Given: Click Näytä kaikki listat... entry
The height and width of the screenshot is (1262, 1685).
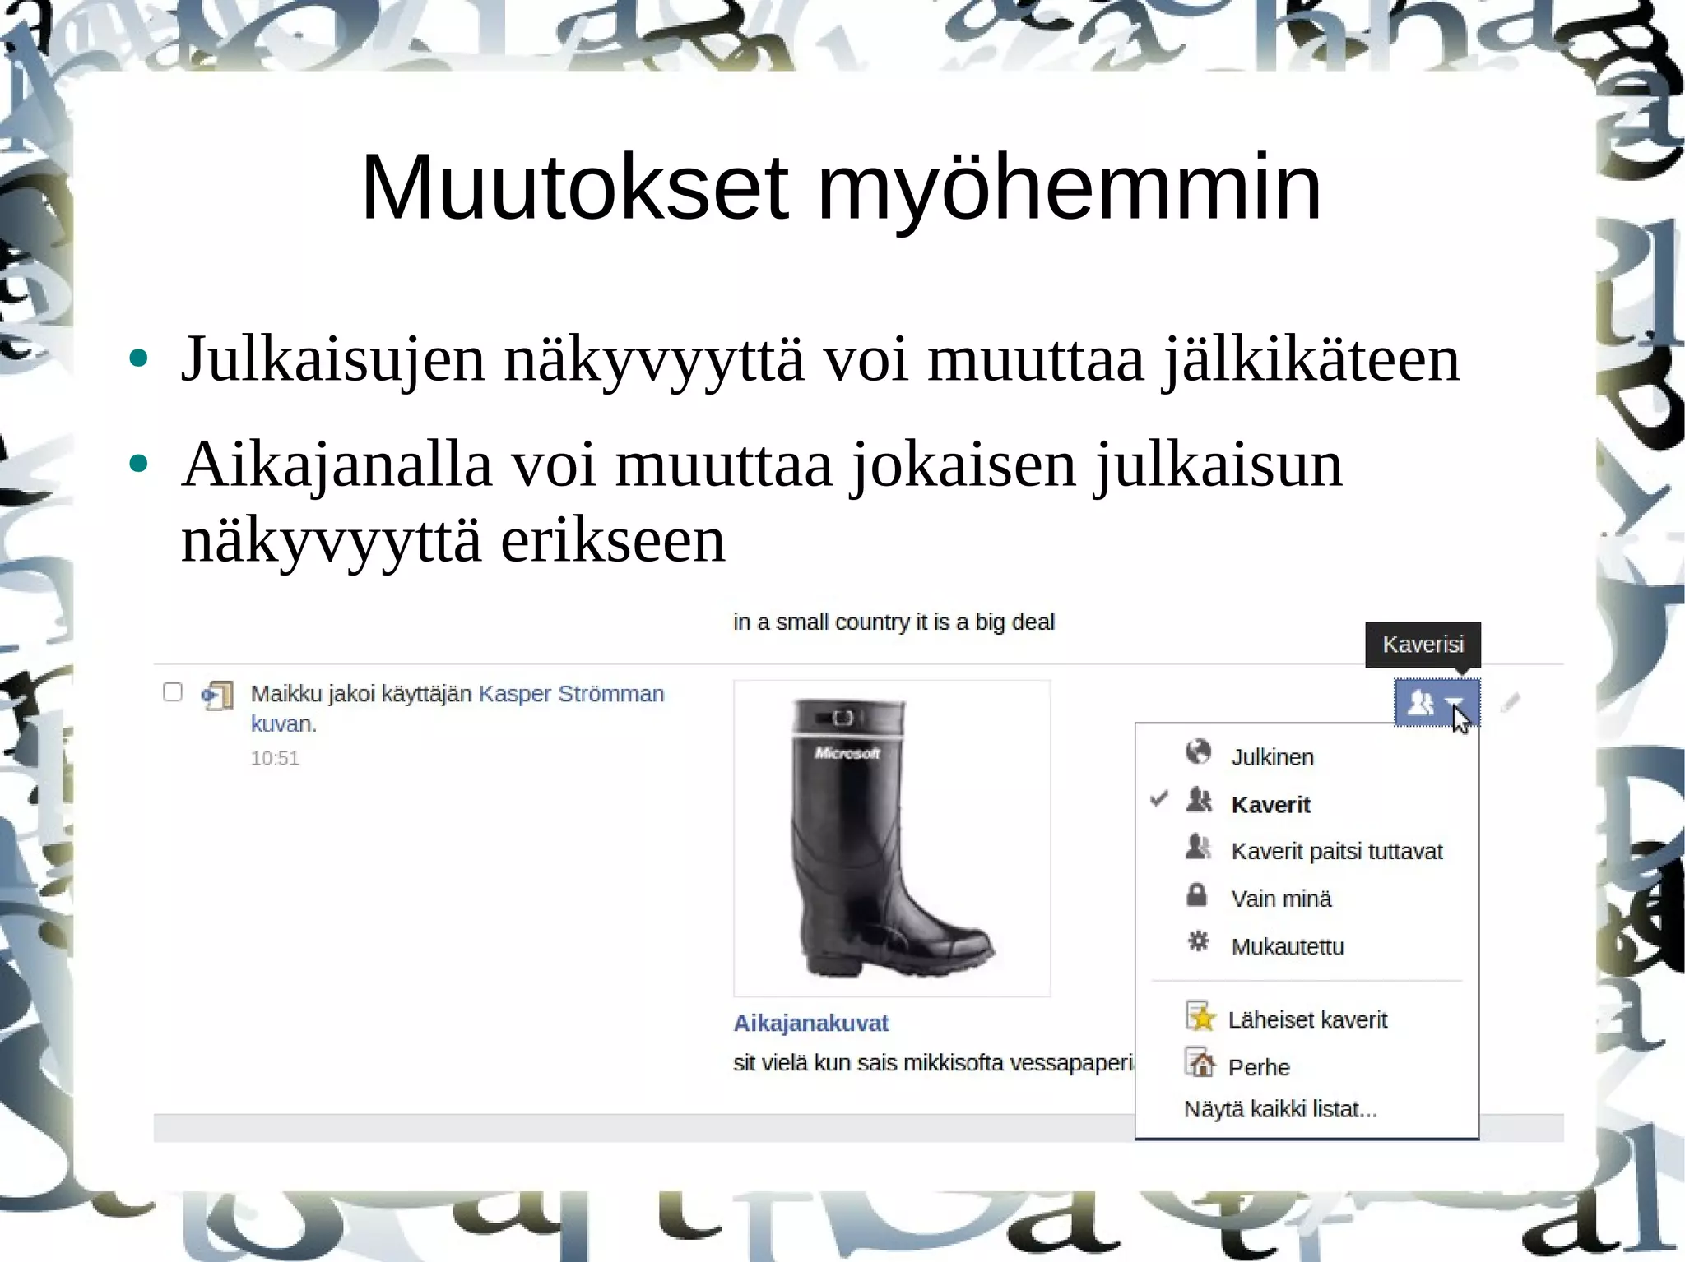Looking at the screenshot, I should [x=1280, y=1109].
